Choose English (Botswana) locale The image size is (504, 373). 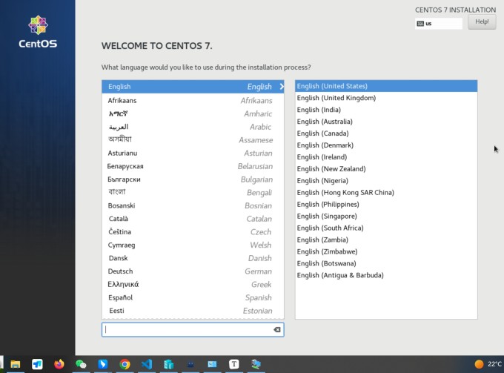pyautogui.click(x=386, y=263)
